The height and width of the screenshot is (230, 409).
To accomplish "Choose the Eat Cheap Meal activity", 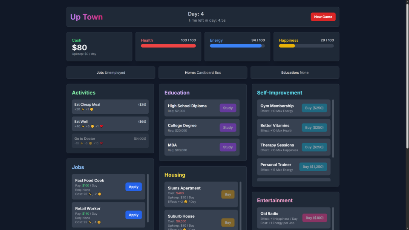I will 110,107.
